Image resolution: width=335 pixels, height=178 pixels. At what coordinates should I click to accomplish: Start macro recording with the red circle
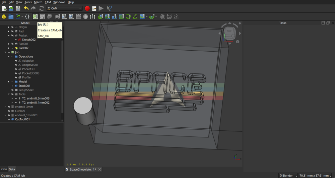point(87,8)
